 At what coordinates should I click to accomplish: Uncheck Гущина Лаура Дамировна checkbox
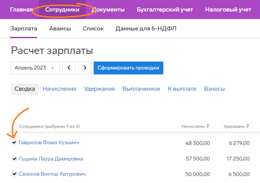15,158
